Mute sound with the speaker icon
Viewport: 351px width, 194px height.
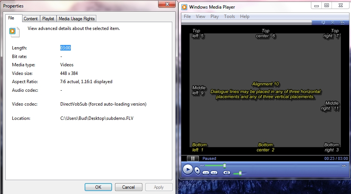(x=227, y=173)
